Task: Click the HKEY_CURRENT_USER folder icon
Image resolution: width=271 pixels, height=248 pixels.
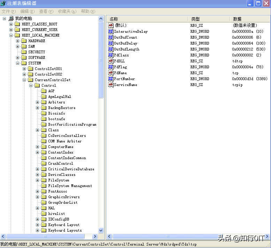Action: click(17, 30)
